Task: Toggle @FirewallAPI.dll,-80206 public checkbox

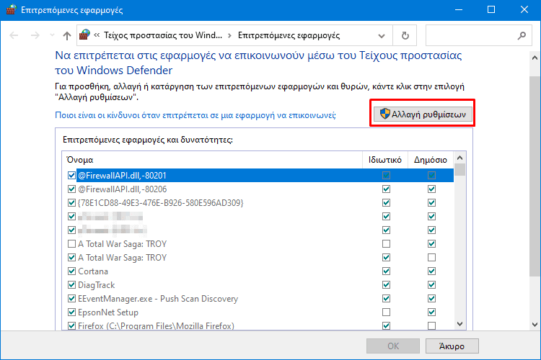Action: (431, 189)
